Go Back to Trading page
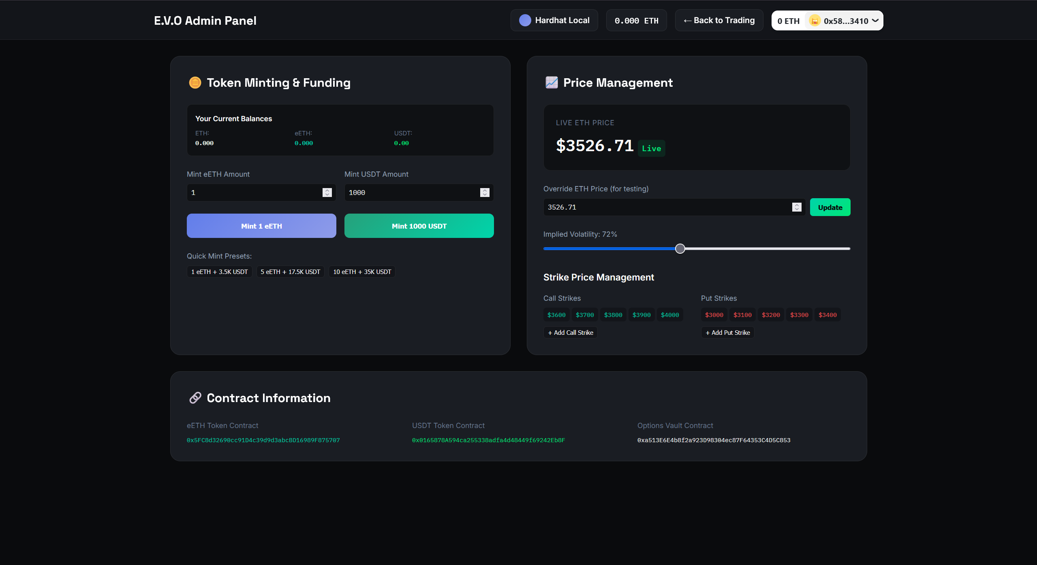The width and height of the screenshot is (1037, 565). click(719, 21)
